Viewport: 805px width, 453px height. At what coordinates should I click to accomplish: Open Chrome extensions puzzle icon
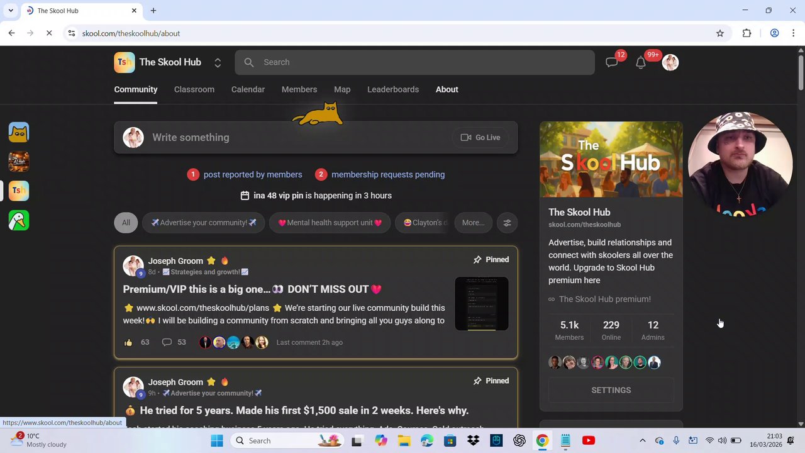pos(747,33)
